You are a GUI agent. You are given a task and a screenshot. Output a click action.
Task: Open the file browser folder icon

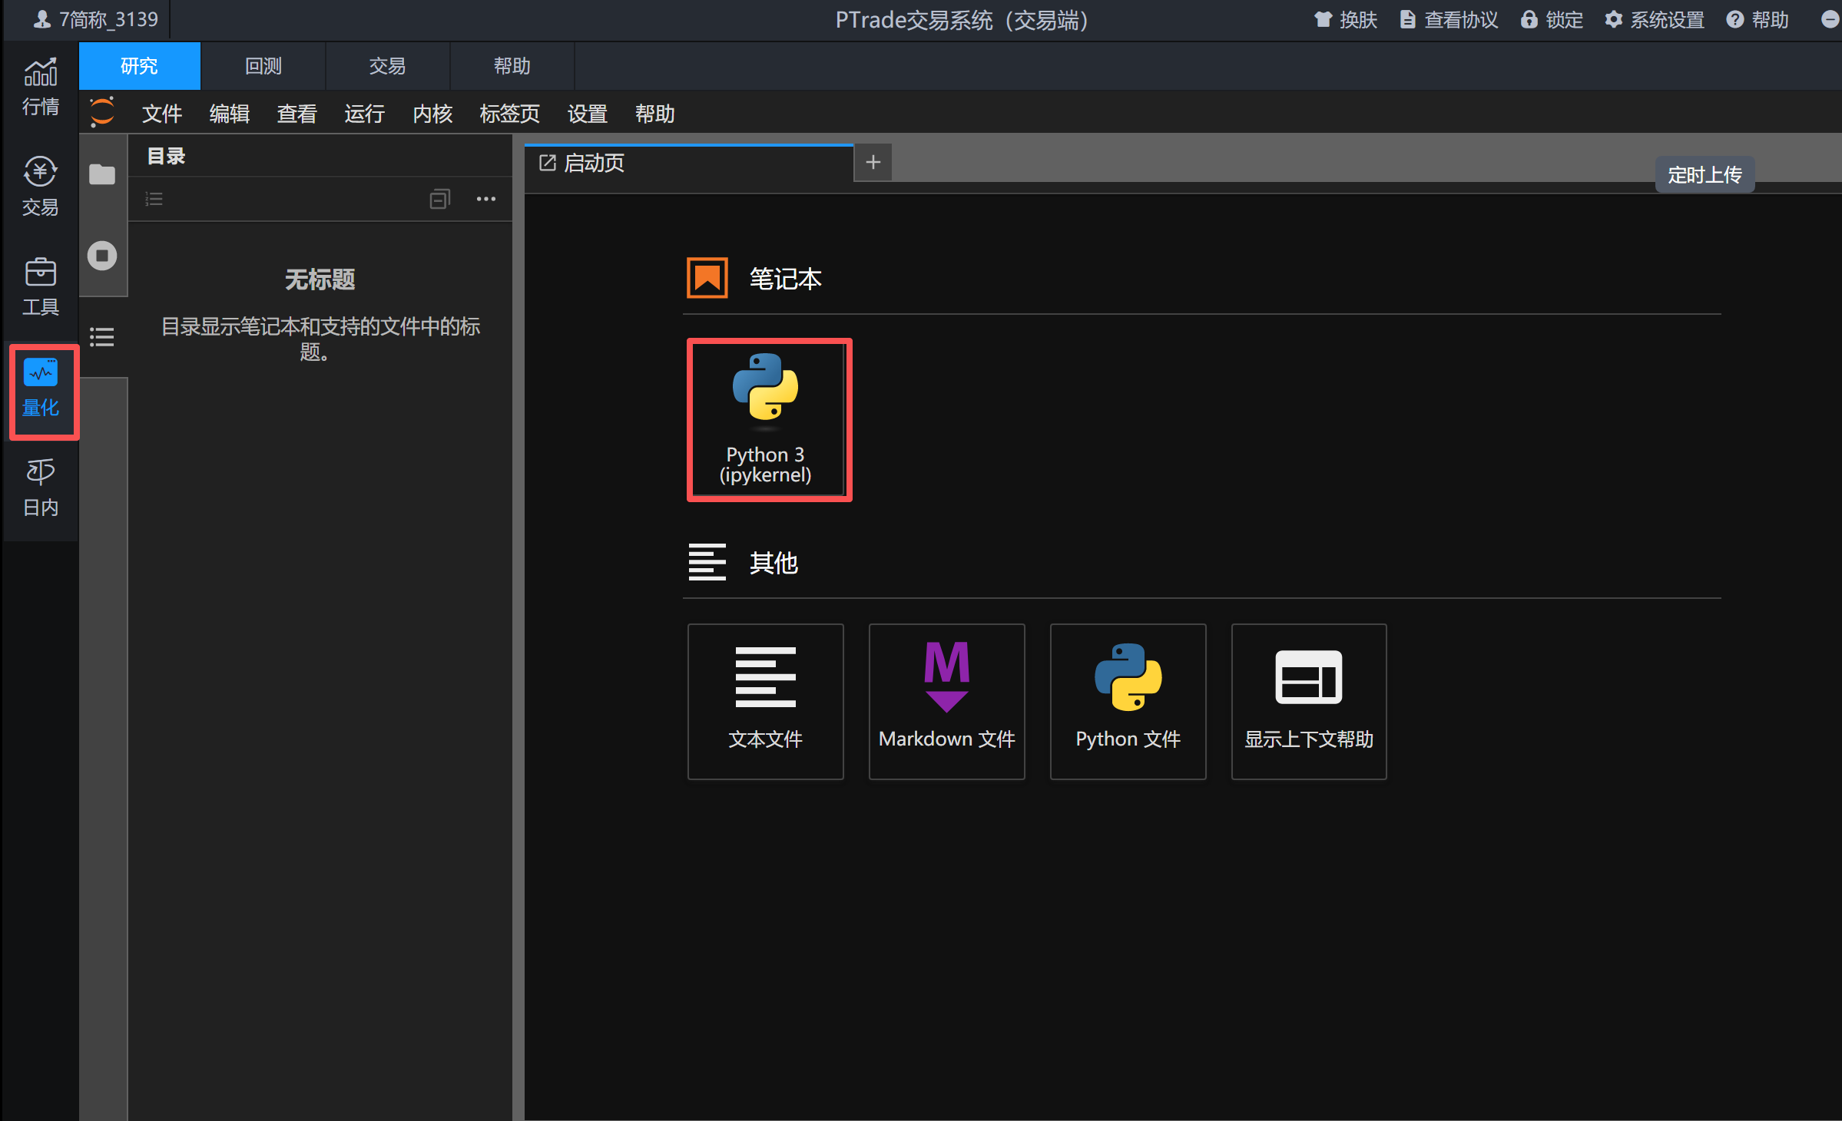pos(102,175)
